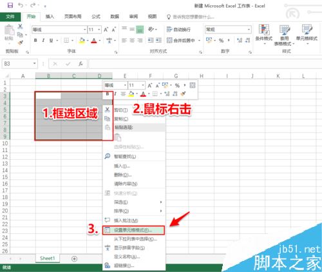The width and height of the screenshot is (322, 272).
Task: Click mini toolbar red font color A
Action: pyautogui.click(x=144, y=94)
